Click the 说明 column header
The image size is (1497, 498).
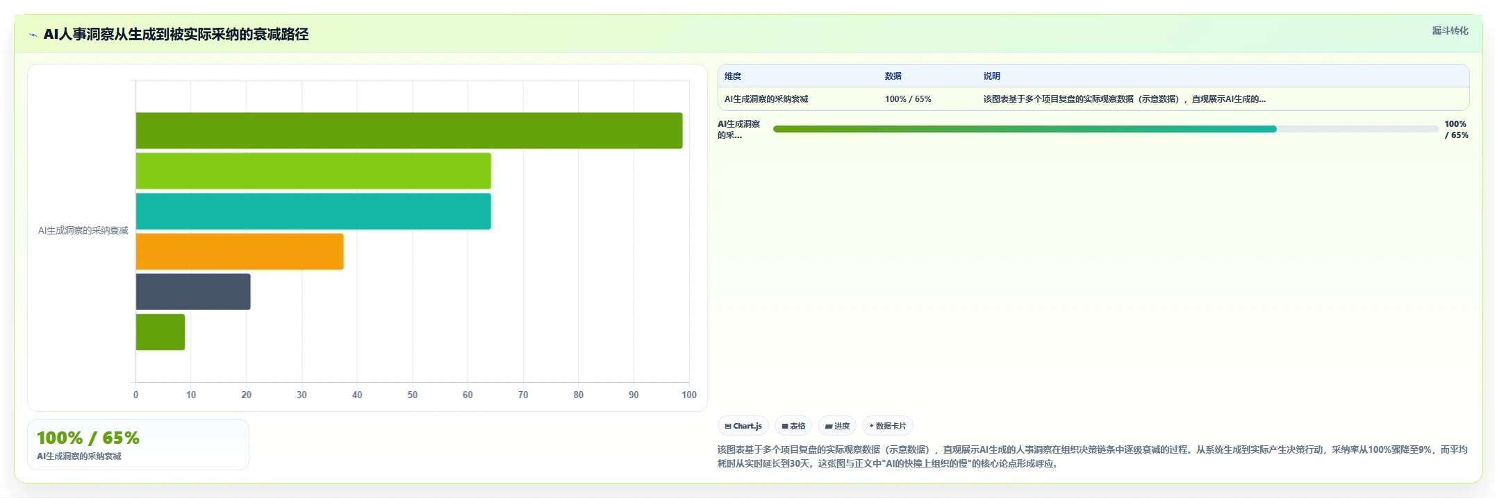tap(992, 76)
